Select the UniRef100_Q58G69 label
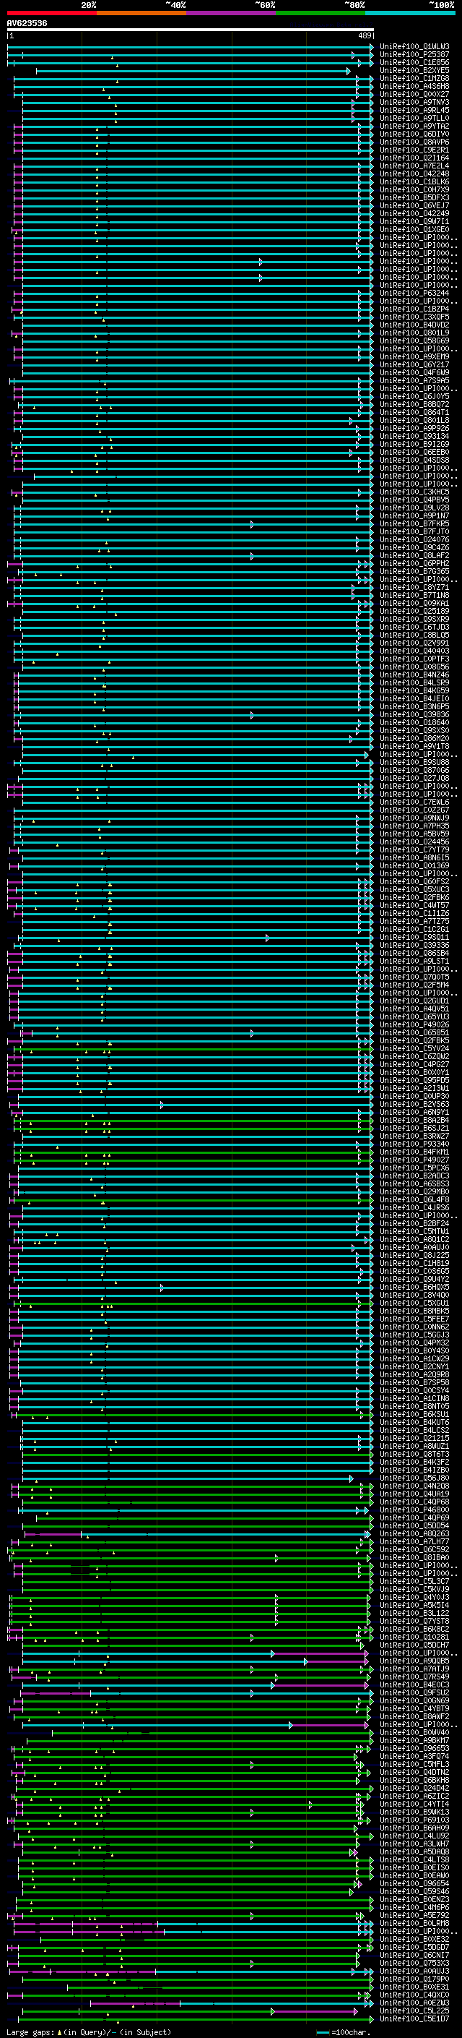 pos(414,341)
